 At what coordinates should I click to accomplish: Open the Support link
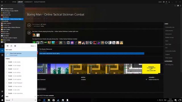click(x=167, y=54)
